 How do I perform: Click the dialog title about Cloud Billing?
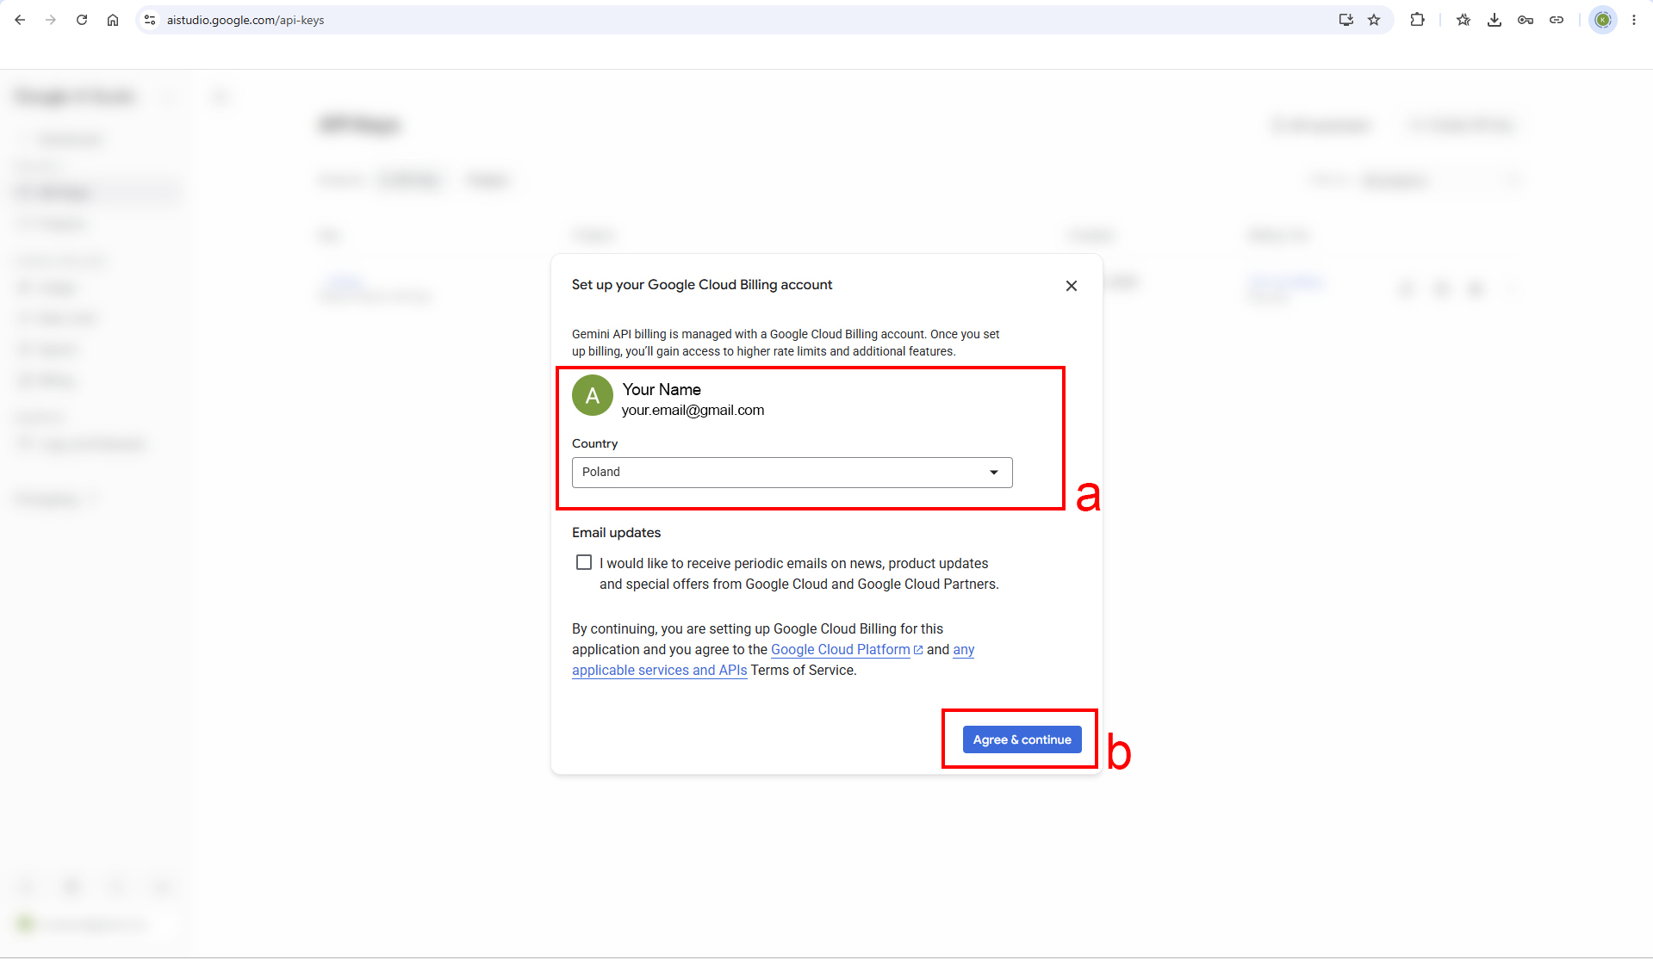point(702,285)
